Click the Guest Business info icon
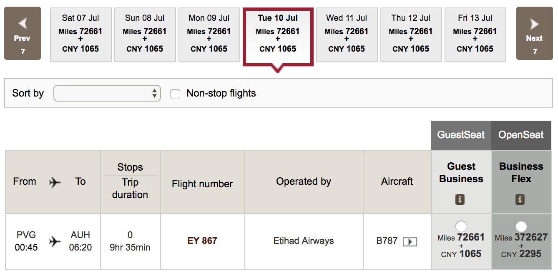Image resolution: width=558 pixels, height=273 pixels. (x=460, y=200)
